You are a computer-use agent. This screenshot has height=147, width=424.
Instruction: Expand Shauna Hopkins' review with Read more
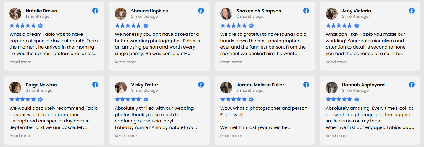(x=126, y=62)
